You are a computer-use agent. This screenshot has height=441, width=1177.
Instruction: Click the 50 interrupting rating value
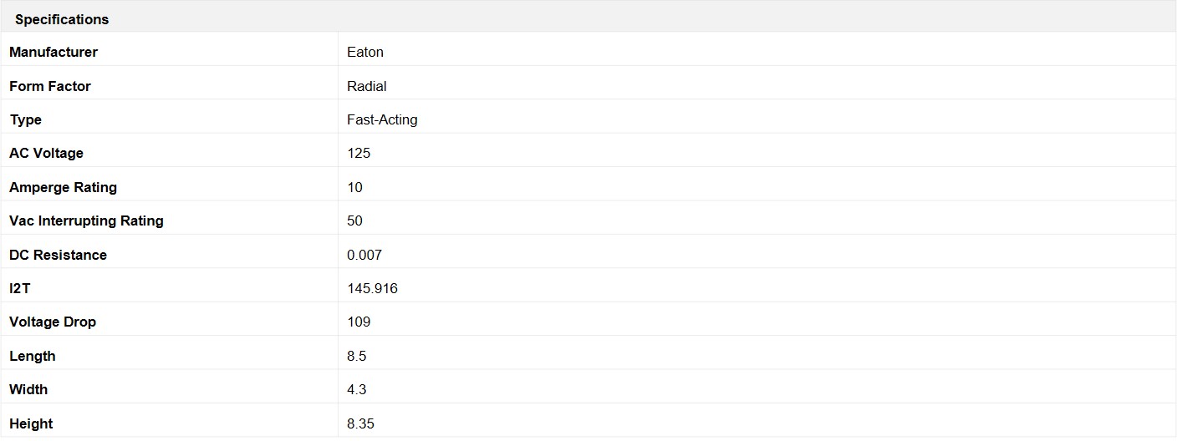(x=355, y=220)
